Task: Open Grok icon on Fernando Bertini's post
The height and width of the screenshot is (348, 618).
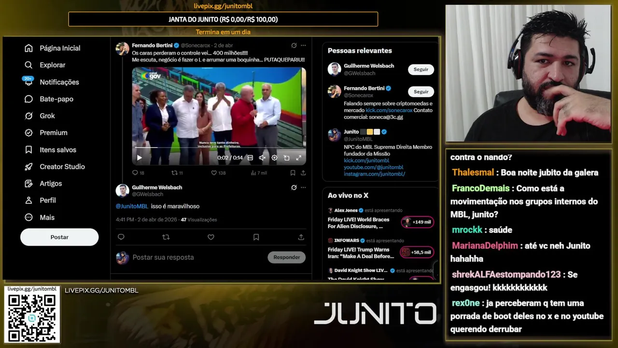Action: pyautogui.click(x=294, y=45)
